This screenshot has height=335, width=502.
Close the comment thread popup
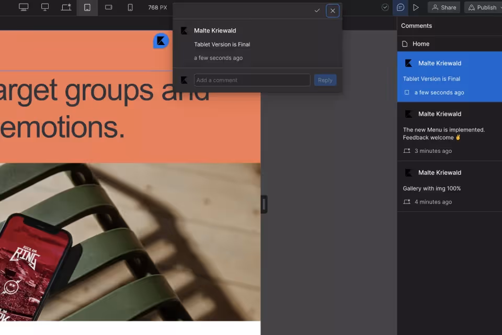333,10
